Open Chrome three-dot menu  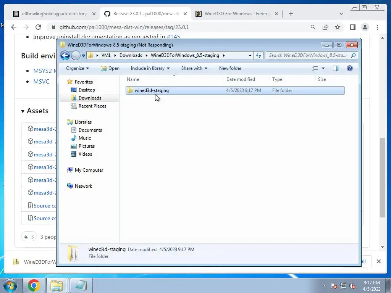(377, 27)
